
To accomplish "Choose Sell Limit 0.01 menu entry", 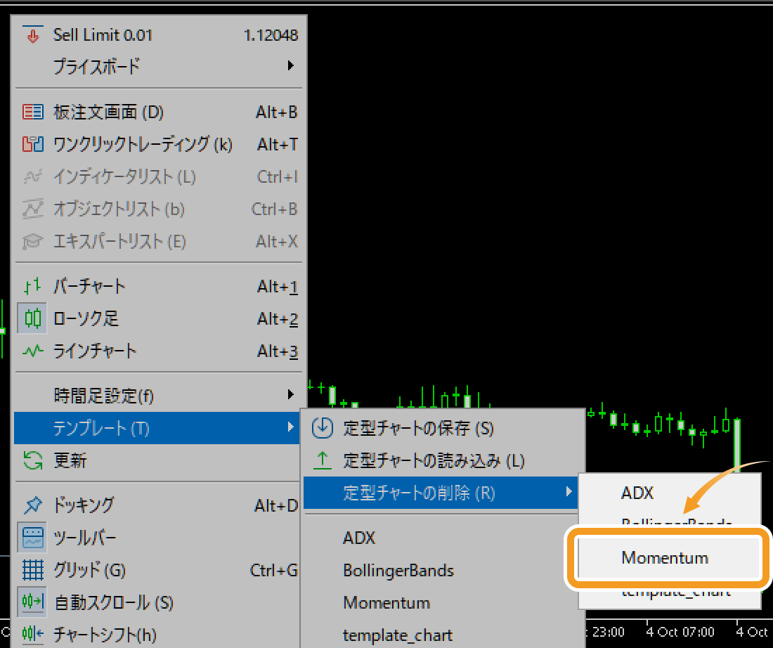I will click(157, 35).
